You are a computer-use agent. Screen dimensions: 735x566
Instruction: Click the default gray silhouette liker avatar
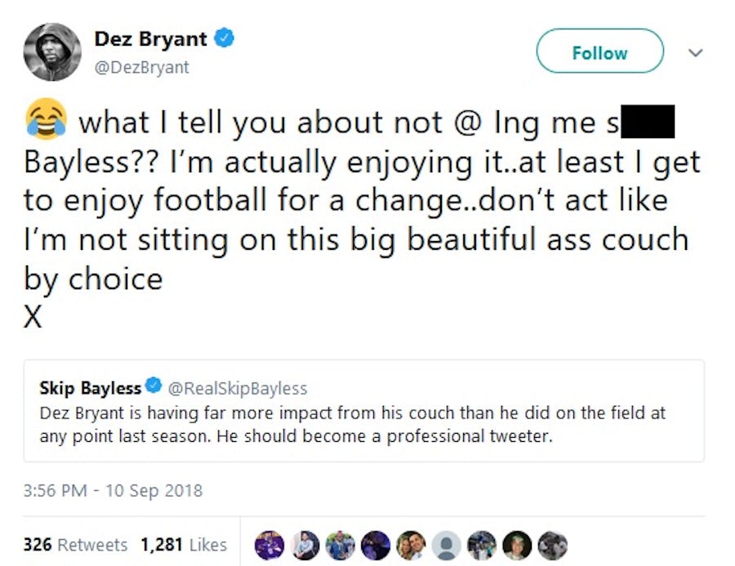click(x=446, y=545)
